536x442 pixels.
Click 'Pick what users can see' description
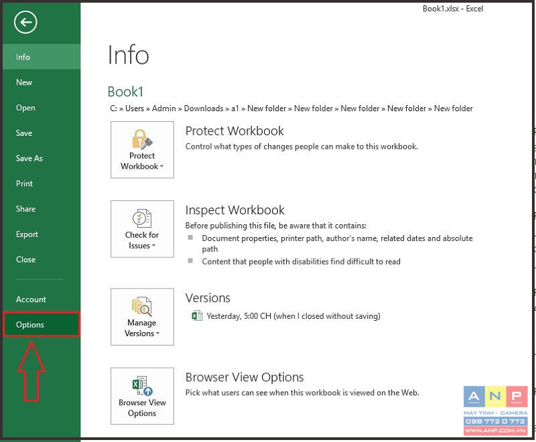pyautogui.click(x=302, y=393)
